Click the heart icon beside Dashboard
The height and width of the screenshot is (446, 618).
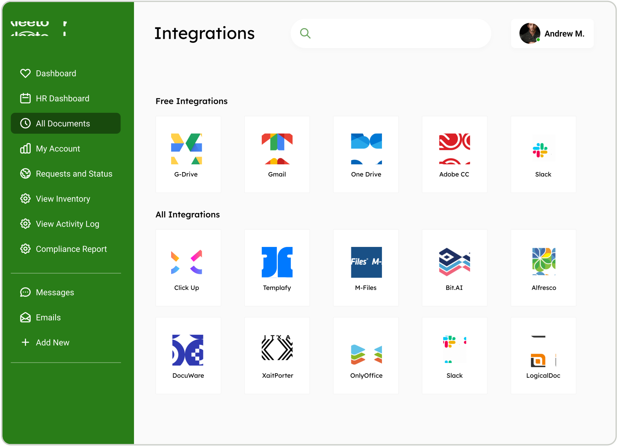pyautogui.click(x=25, y=74)
